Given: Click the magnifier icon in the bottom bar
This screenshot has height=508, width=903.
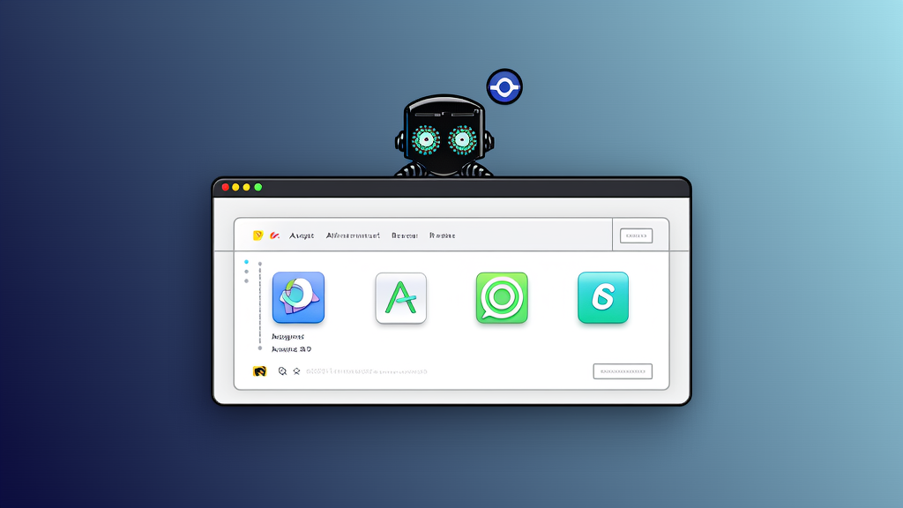Looking at the screenshot, I should point(282,371).
